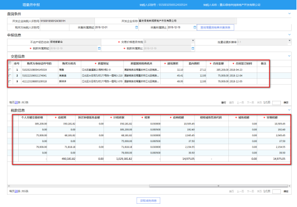Click the 购买方纳税人识别号 input field
Viewport: 297px width, 207px height.
click(55, 27)
